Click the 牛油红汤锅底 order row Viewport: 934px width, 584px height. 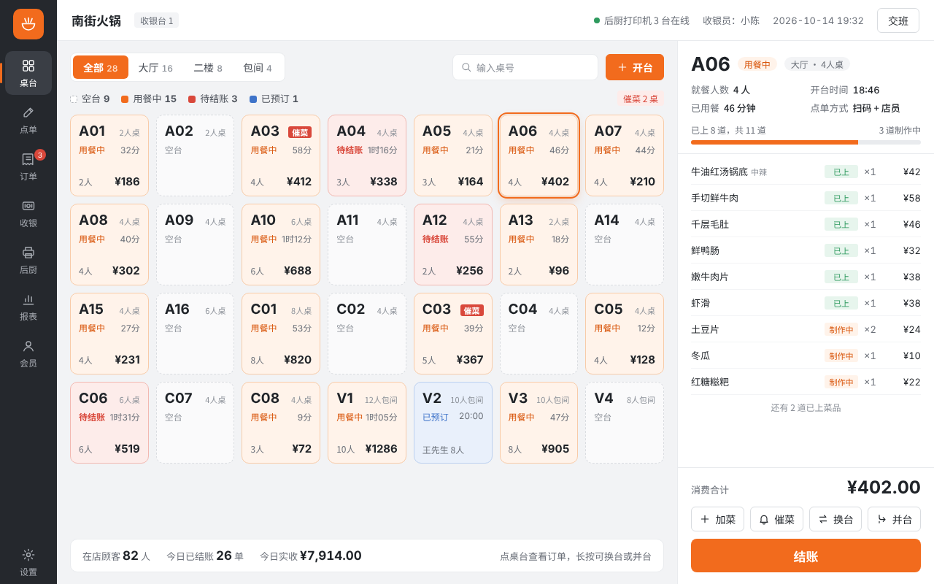coord(806,172)
